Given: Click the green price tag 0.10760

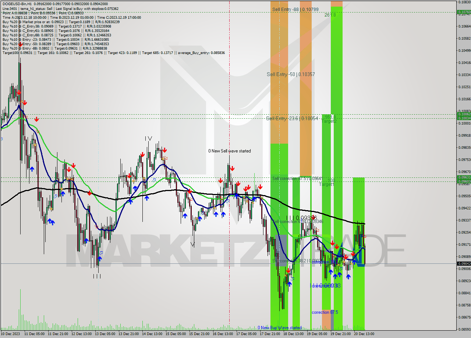Looking at the screenshot, I should click(464, 12).
